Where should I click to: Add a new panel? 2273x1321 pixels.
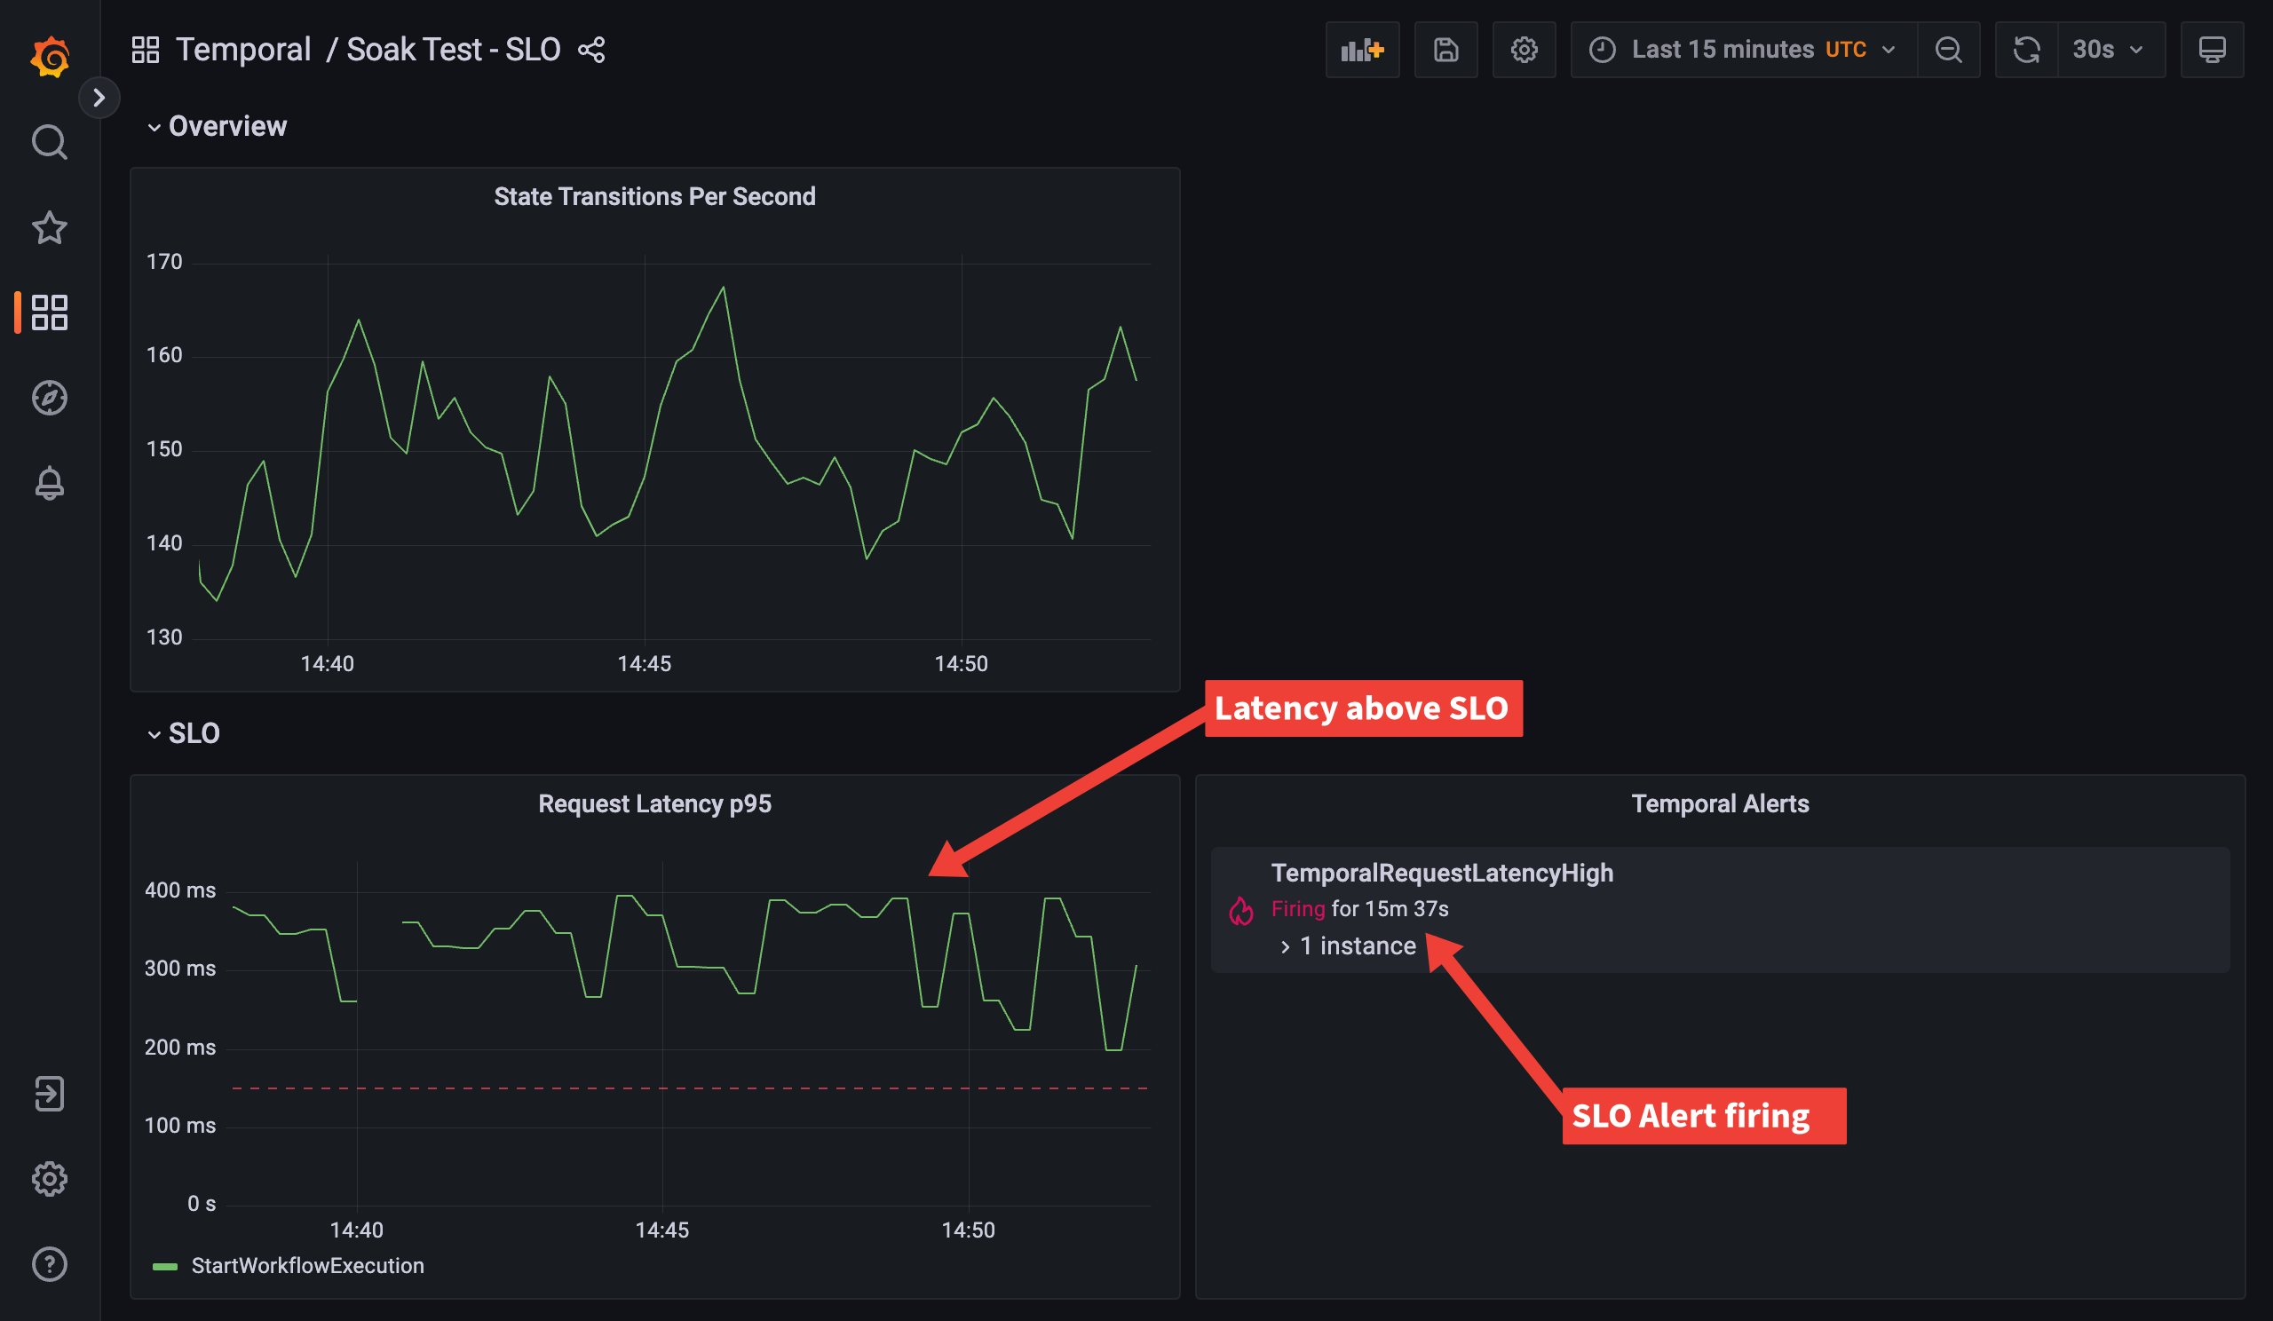tap(1362, 50)
